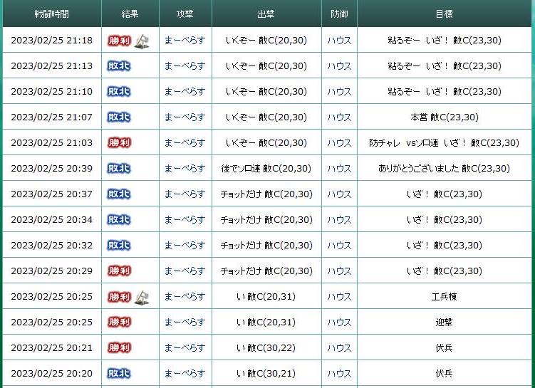Click the 出撃 column header
Screen dimensions: 535x388
(266, 14)
